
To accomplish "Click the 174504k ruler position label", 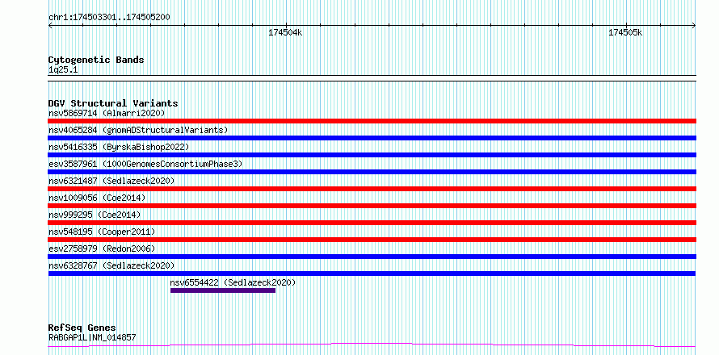I will 285,32.
